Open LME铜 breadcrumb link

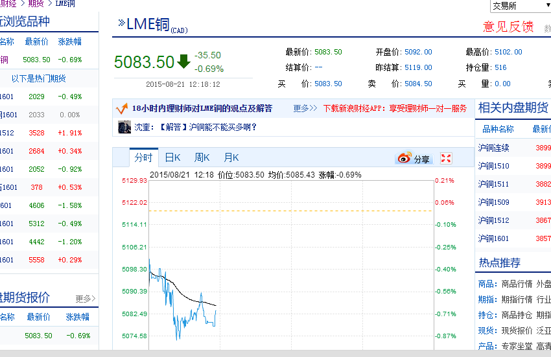(65, 3)
